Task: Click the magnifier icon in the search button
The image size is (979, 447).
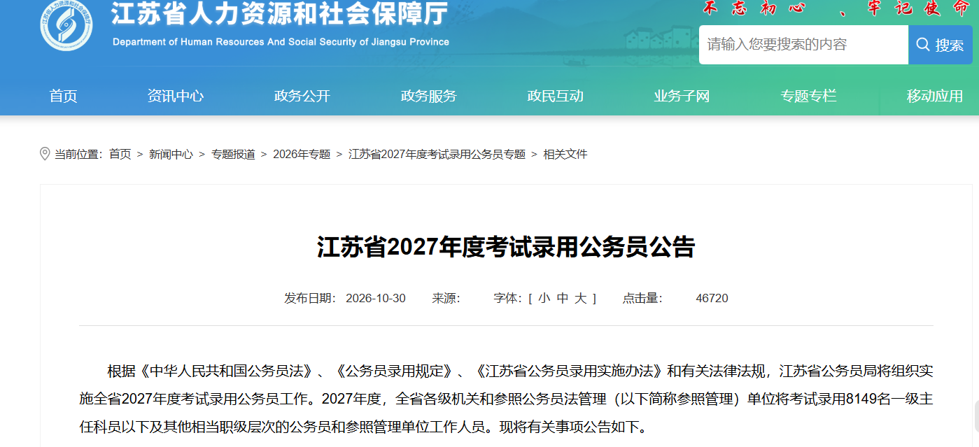Action: (924, 45)
